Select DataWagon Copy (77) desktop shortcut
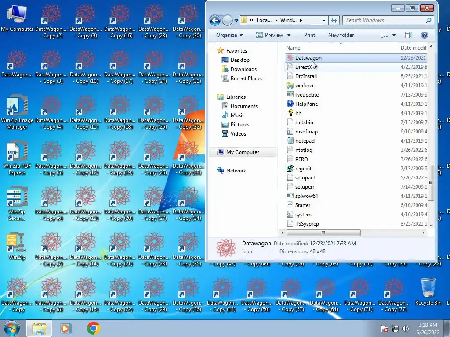The width and height of the screenshot is (450, 337). (x=394, y=295)
